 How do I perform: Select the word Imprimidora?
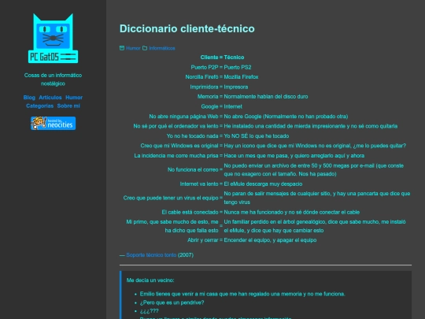[x=204, y=87]
